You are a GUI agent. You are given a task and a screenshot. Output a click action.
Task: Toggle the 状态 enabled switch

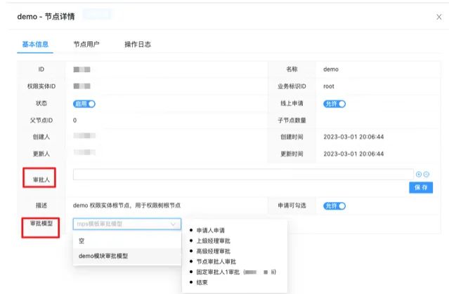click(x=84, y=104)
